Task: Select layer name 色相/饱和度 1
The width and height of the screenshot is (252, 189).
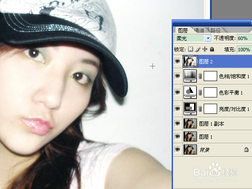Action: point(234,76)
